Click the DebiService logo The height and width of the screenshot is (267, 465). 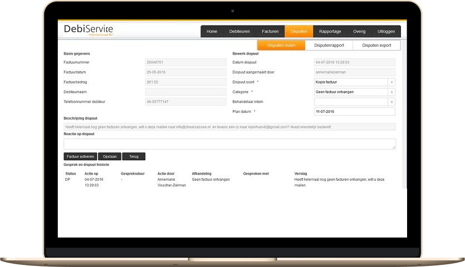89,31
